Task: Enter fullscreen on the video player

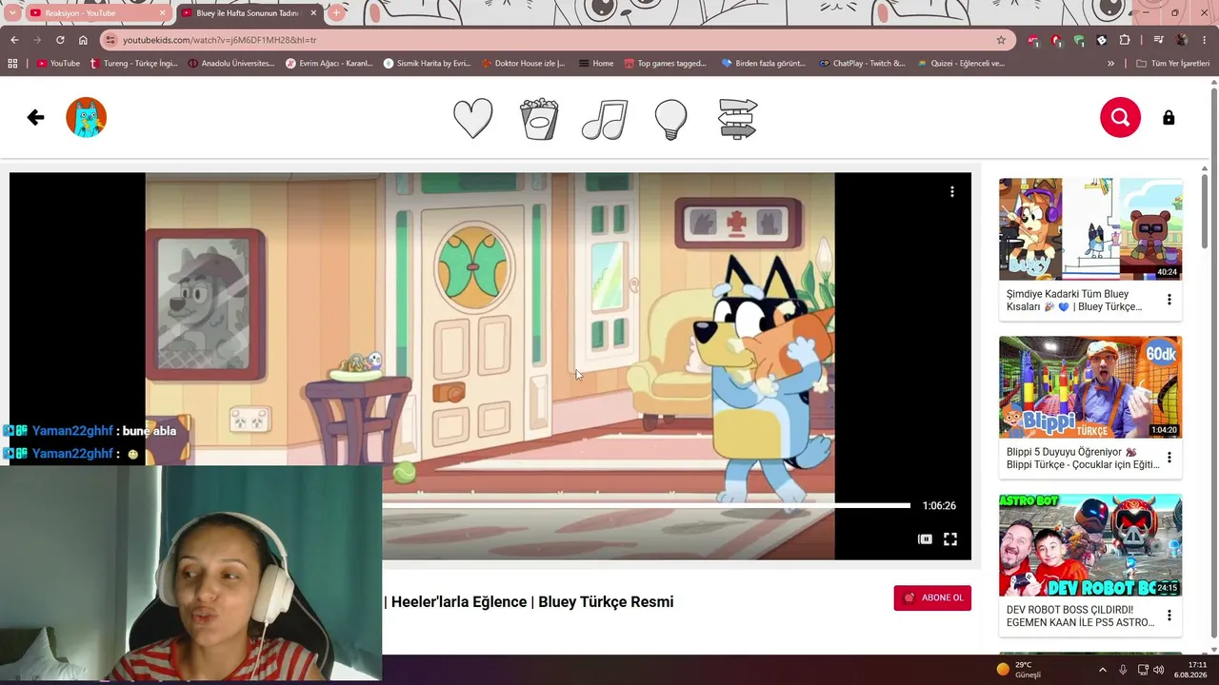Action: [x=950, y=538]
